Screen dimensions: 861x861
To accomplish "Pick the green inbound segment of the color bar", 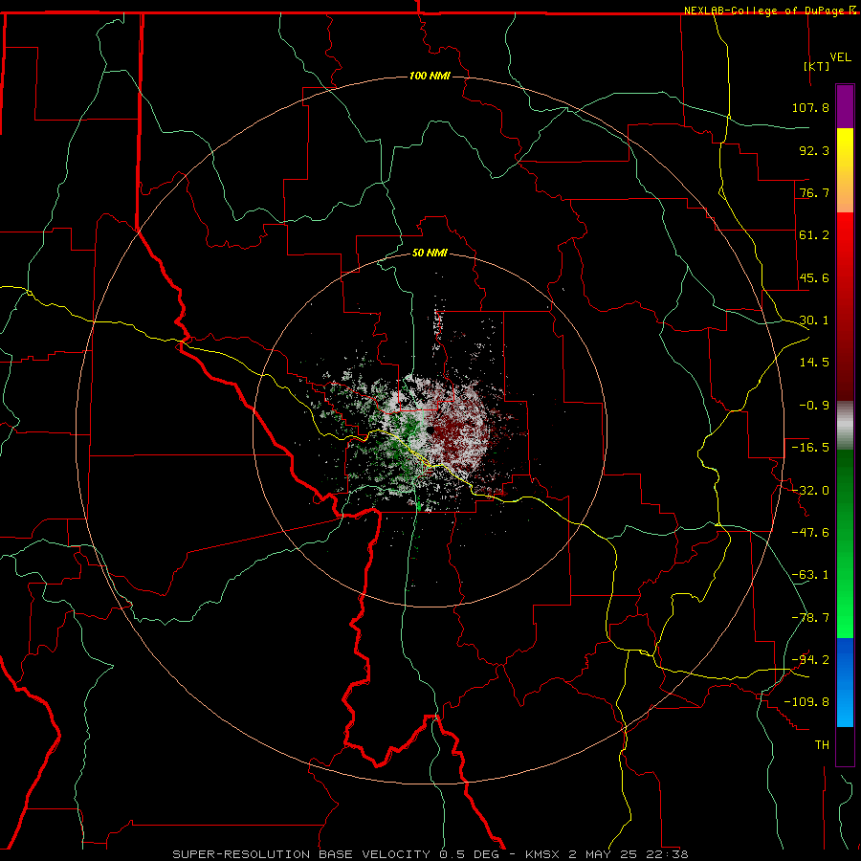I will pos(845,543).
